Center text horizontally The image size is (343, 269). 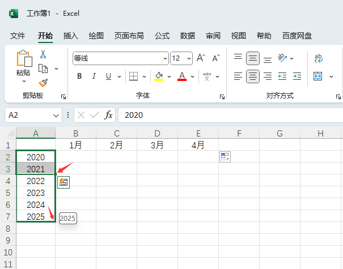point(253,76)
